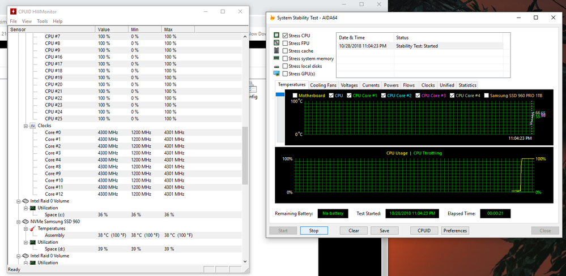Check the Samsung SSD 960 PRO 1TB checkbox

[487, 96]
